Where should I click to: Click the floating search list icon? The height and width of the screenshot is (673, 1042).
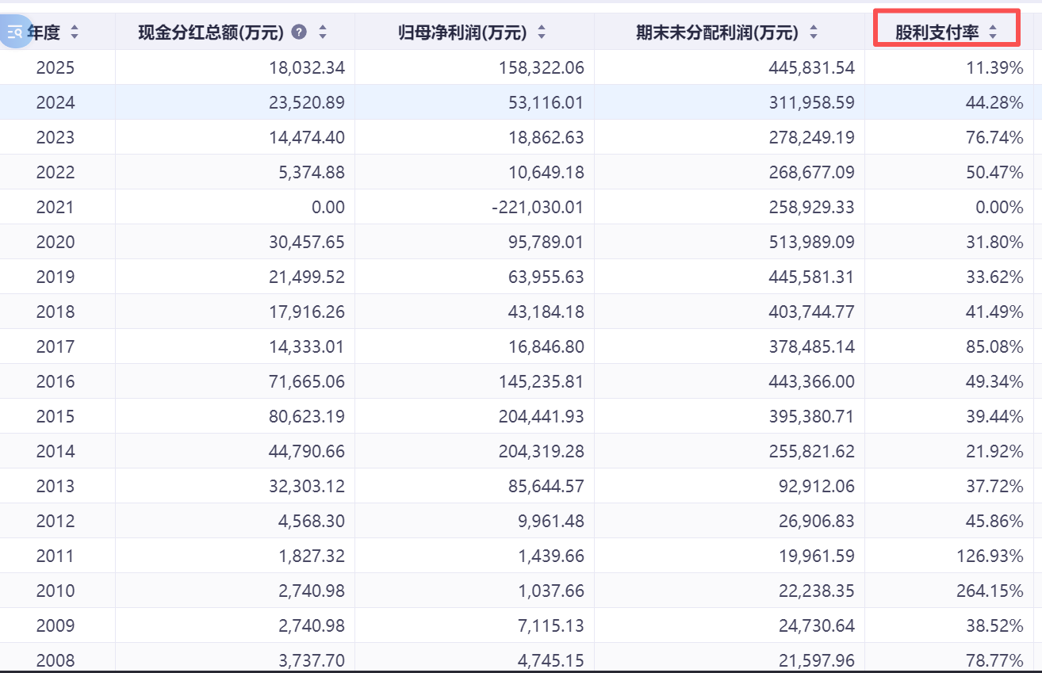click(x=15, y=33)
